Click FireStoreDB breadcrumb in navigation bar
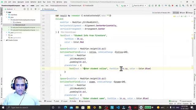 [88, 5]
